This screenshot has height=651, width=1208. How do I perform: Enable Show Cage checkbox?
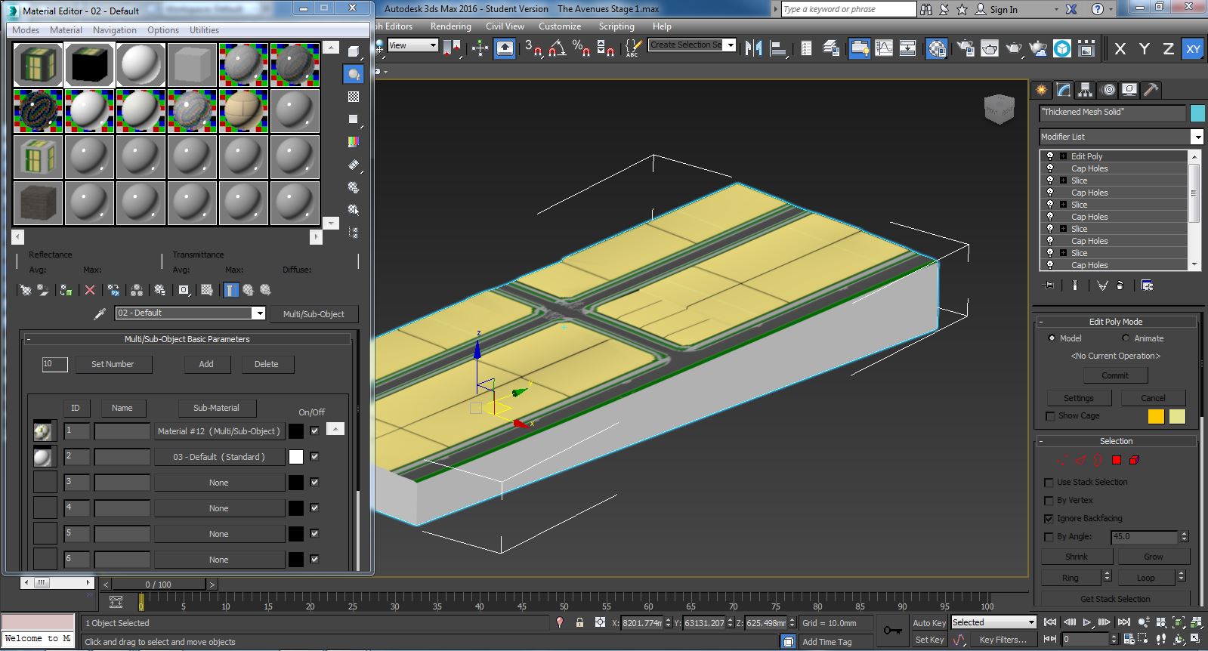pyautogui.click(x=1049, y=416)
